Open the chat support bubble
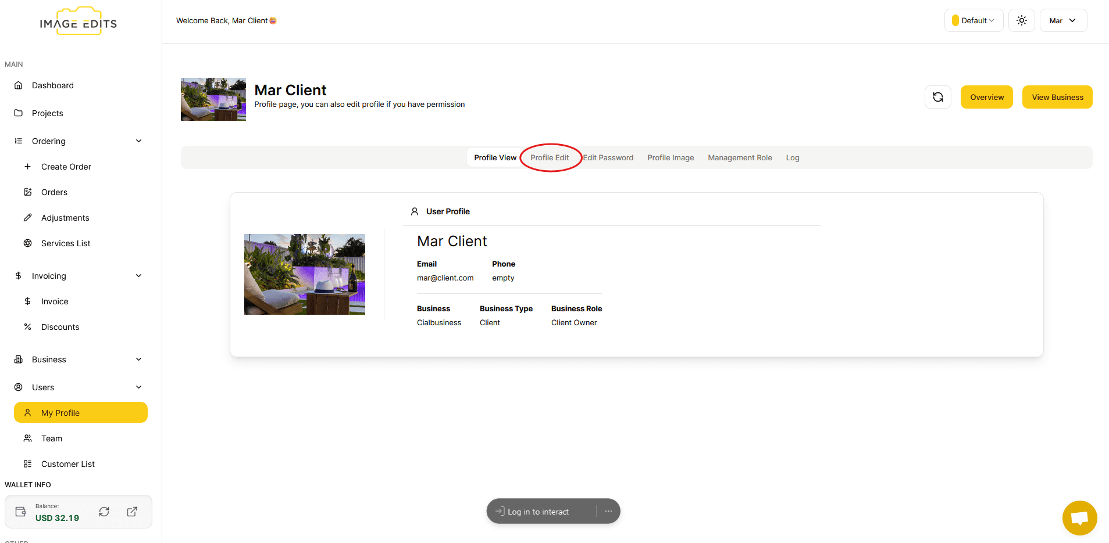This screenshot has height=543, width=1109. click(1079, 517)
